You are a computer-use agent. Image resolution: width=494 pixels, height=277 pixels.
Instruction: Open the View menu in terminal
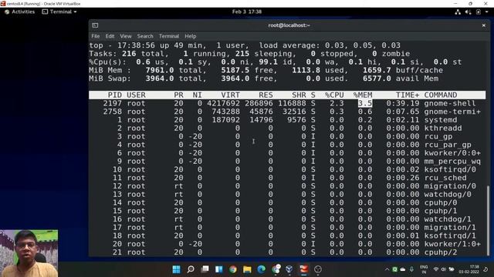click(x=125, y=36)
